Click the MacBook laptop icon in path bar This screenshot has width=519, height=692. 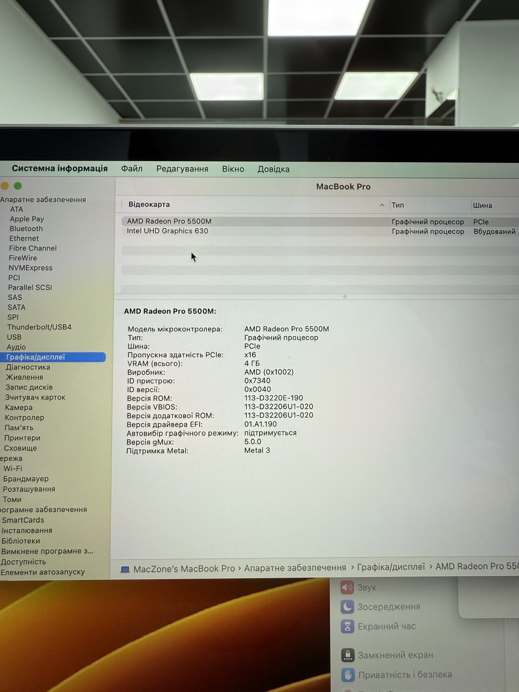(125, 569)
